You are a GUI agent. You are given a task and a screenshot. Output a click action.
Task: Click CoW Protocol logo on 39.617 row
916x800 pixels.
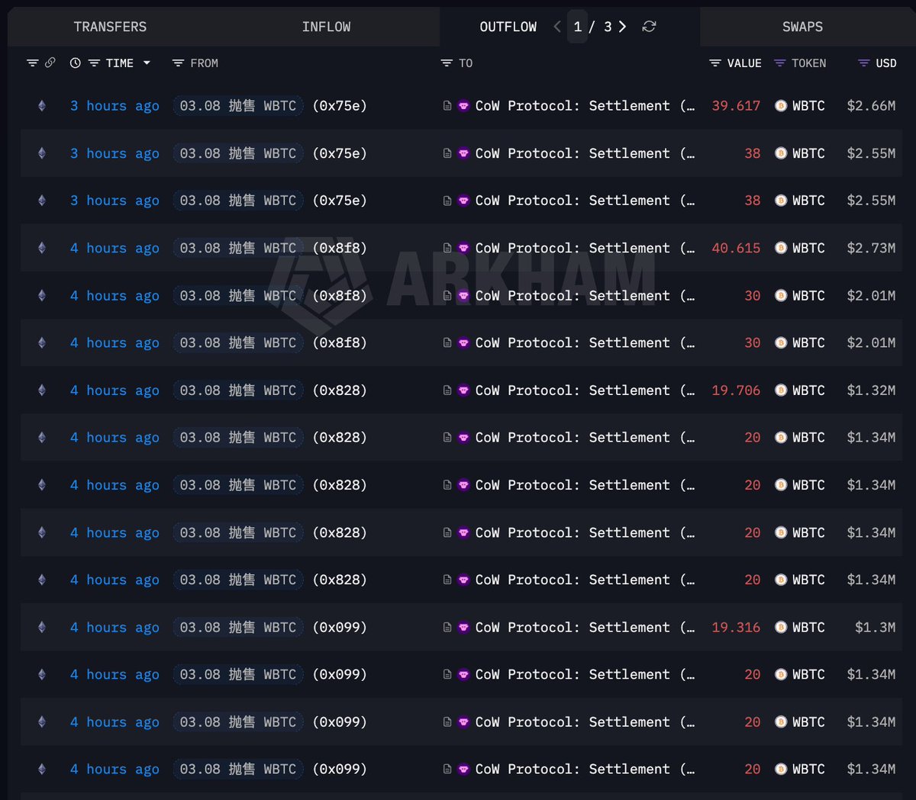click(x=463, y=106)
